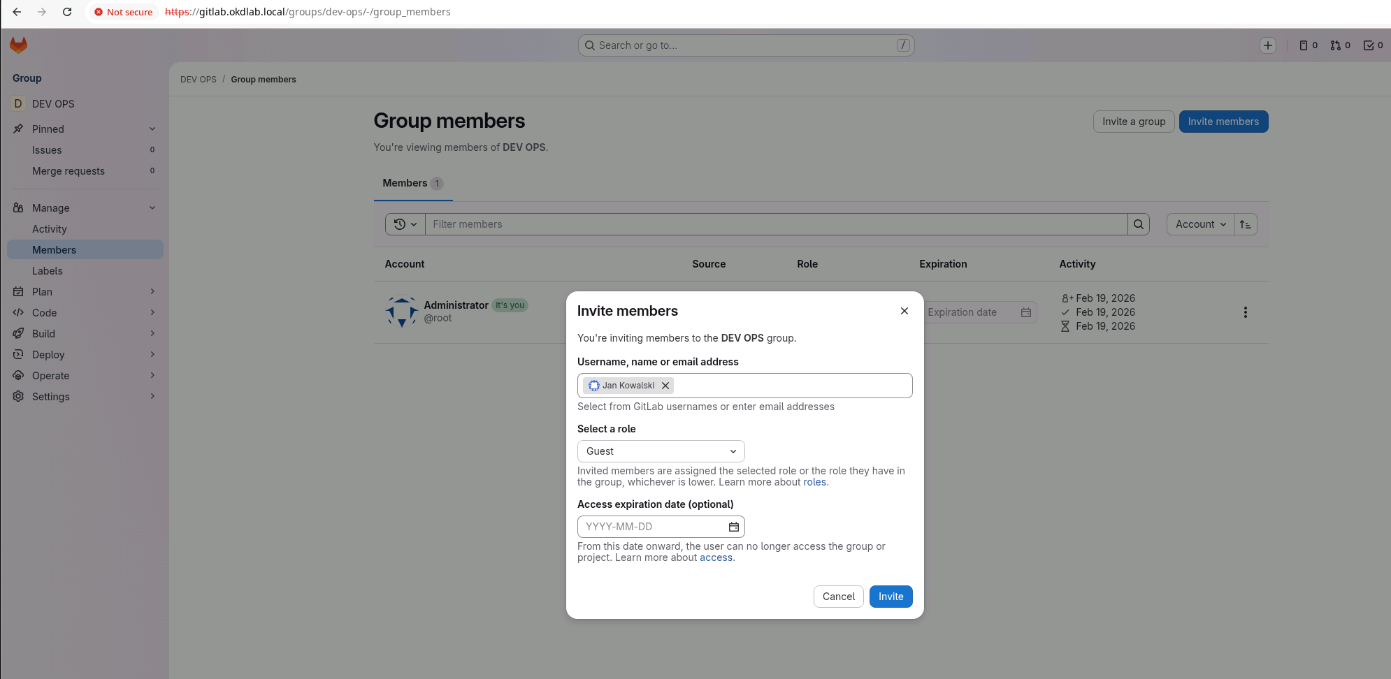Open the to-do list icon
This screenshot has width=1391, height=679.
pos(1373,45)
